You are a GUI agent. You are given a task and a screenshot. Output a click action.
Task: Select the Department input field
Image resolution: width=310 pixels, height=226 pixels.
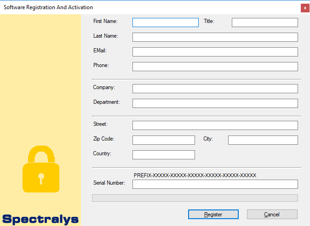215,103
